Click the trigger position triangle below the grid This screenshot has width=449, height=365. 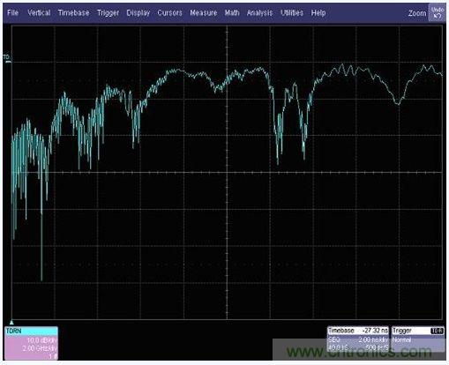pyautogui.click(x=11, y=323)
